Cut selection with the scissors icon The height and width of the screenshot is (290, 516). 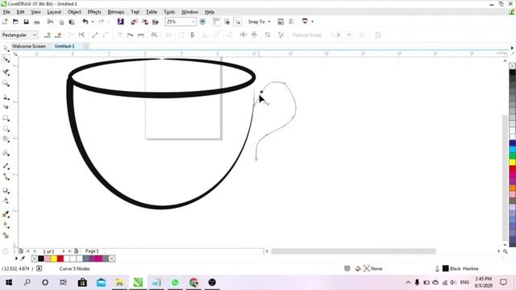pos(50,22)
